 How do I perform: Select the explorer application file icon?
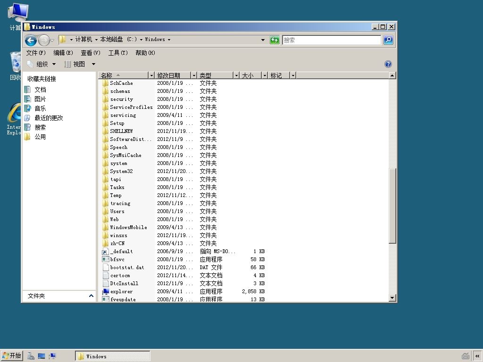pos(105,291)
